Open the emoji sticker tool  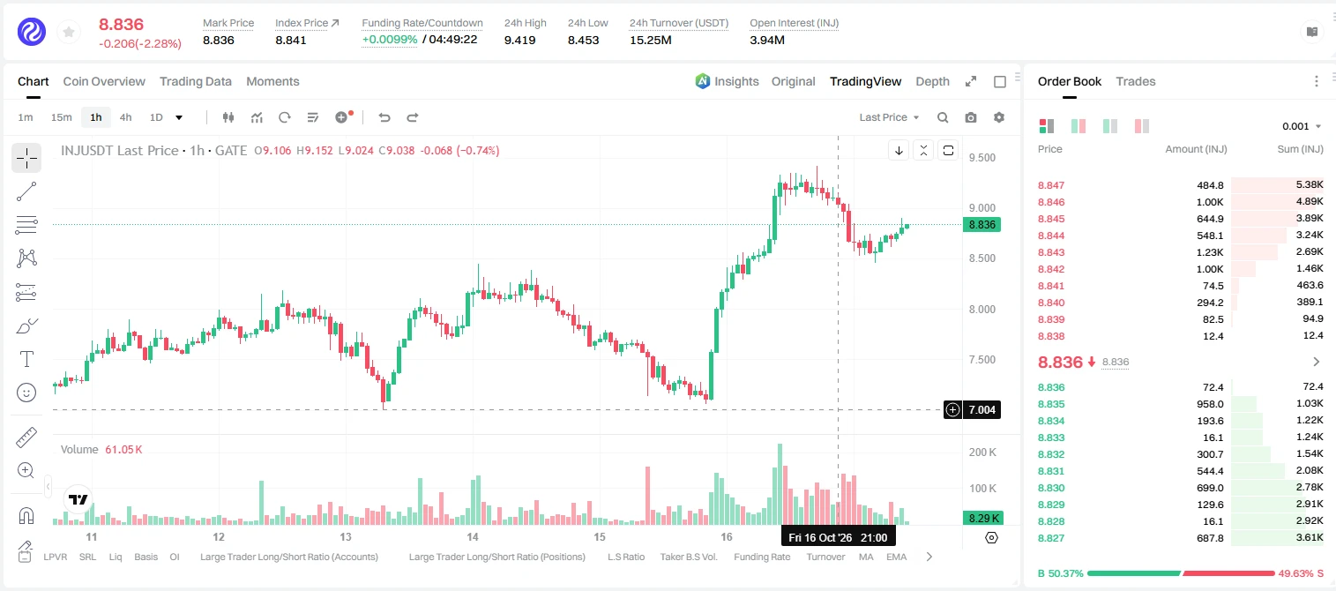click(26, 393)
